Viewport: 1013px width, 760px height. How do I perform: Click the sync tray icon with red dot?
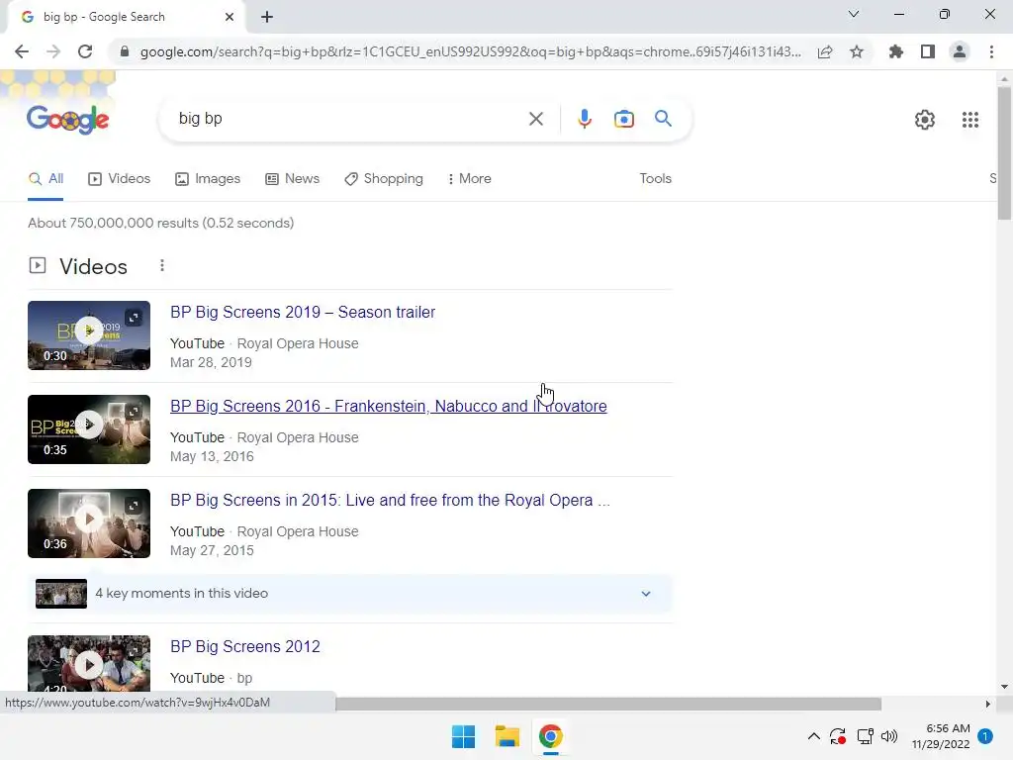[838, 736]
